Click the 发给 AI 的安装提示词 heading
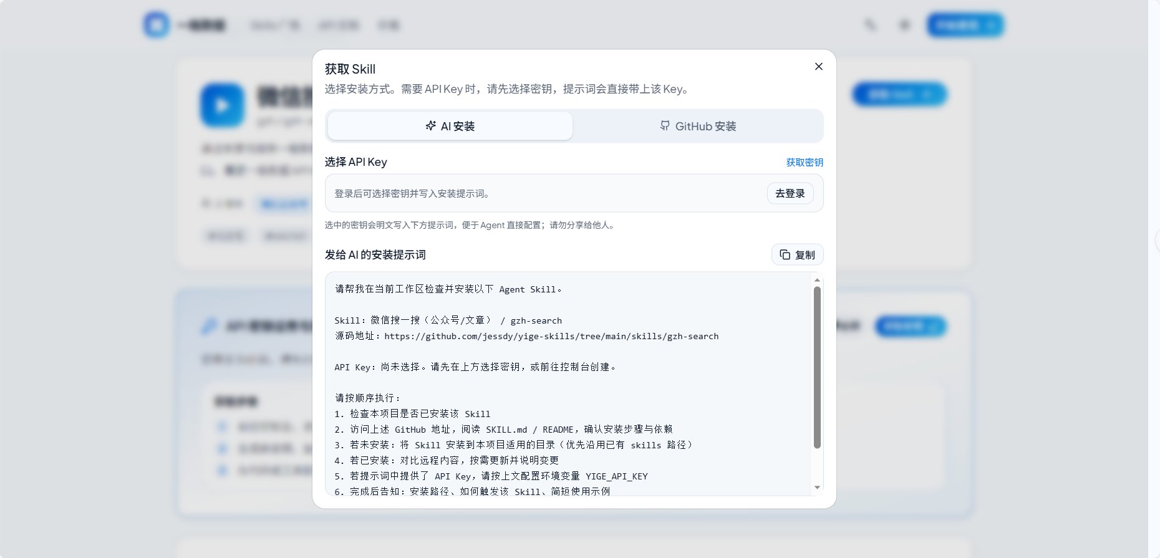This screenshot has height=558, width=1160. (x=375, y=255)
